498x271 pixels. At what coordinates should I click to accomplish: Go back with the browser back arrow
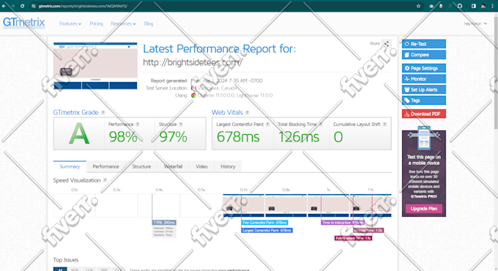coord(4,6)
